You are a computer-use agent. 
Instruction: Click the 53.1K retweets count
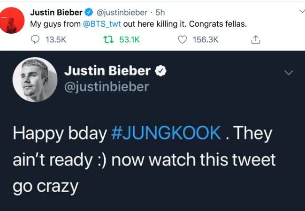pos(129,40)
